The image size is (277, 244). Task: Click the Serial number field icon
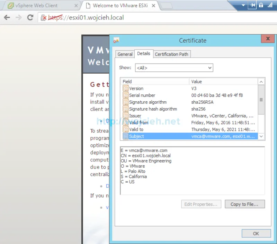[126, 95]
